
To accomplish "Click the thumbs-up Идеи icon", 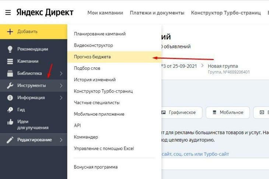I will pos(10,122).
